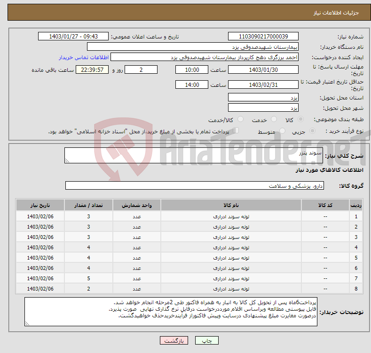Image resolution: width=371 pixels, height=353 pixels.
Task: Click the کد کالا column header
Action: (325, 205)
